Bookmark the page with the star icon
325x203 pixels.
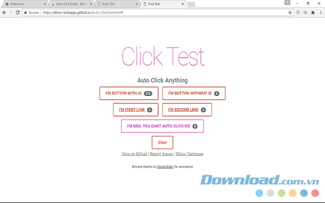(290, 13)
